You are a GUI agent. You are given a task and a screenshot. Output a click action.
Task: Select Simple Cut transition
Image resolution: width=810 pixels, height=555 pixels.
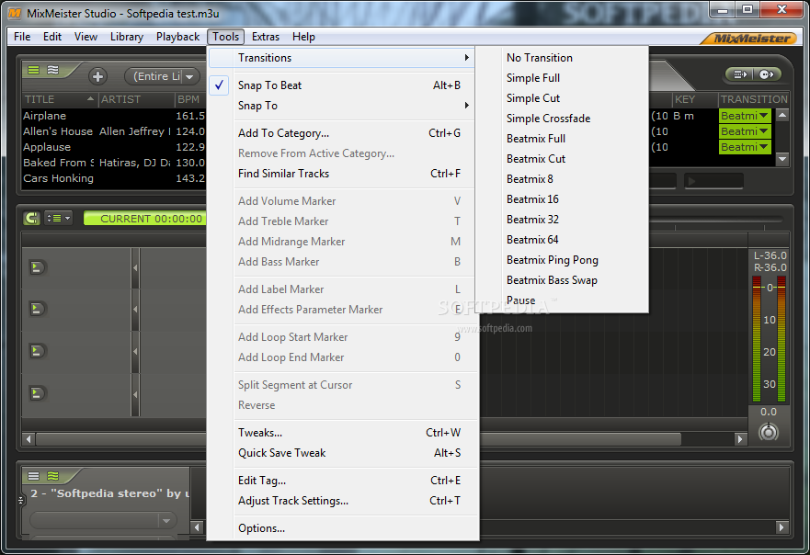pyautogui.click(x=562, y=98)
